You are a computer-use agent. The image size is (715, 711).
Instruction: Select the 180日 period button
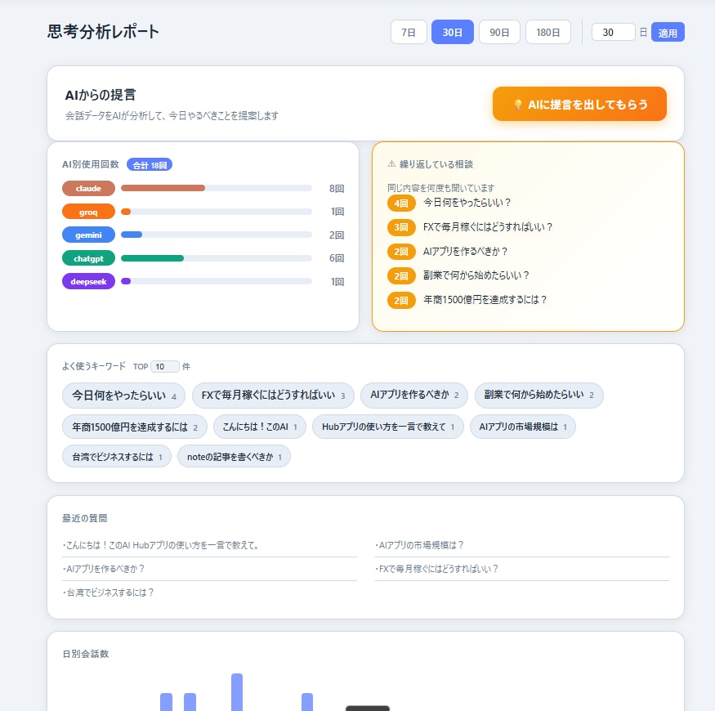point(548,33)
